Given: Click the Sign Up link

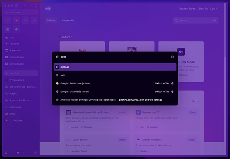Looking at the screenshot, I should point(203,9).
